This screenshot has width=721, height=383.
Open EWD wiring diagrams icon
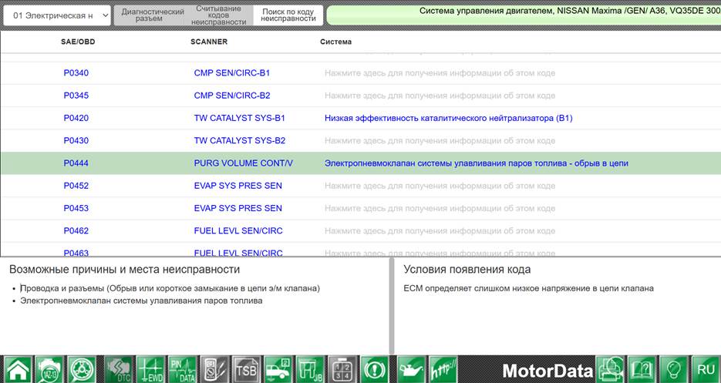pos(150,369)
